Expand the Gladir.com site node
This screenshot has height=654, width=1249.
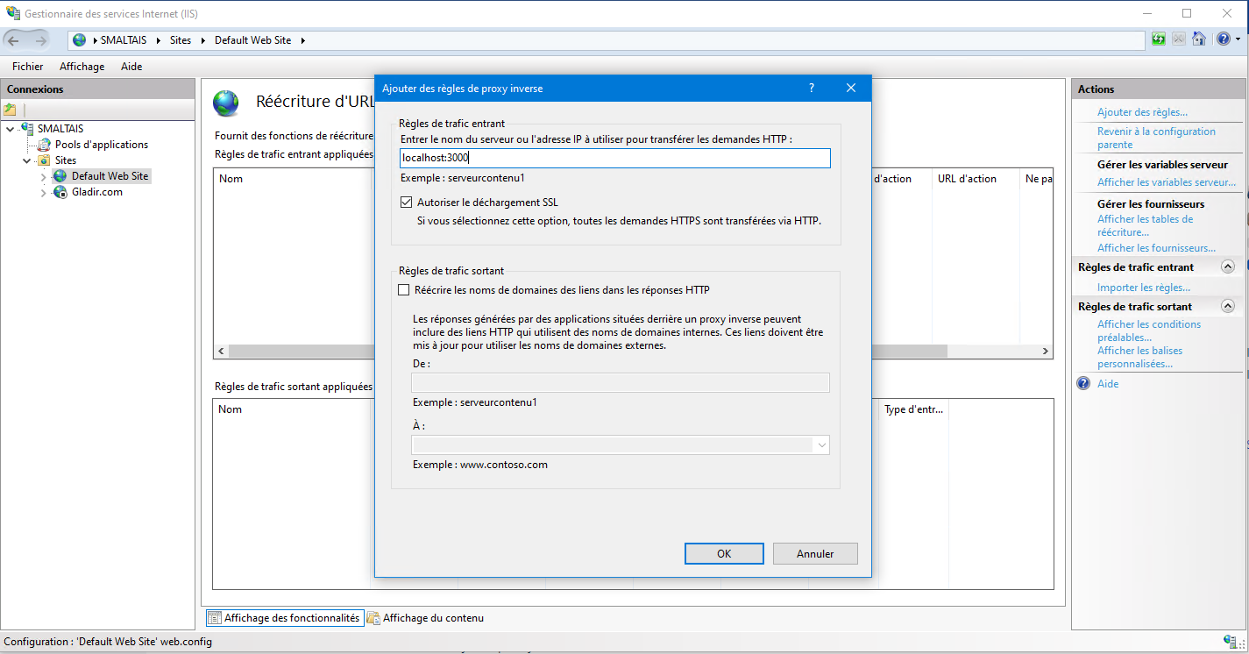(x=44, y=192)
